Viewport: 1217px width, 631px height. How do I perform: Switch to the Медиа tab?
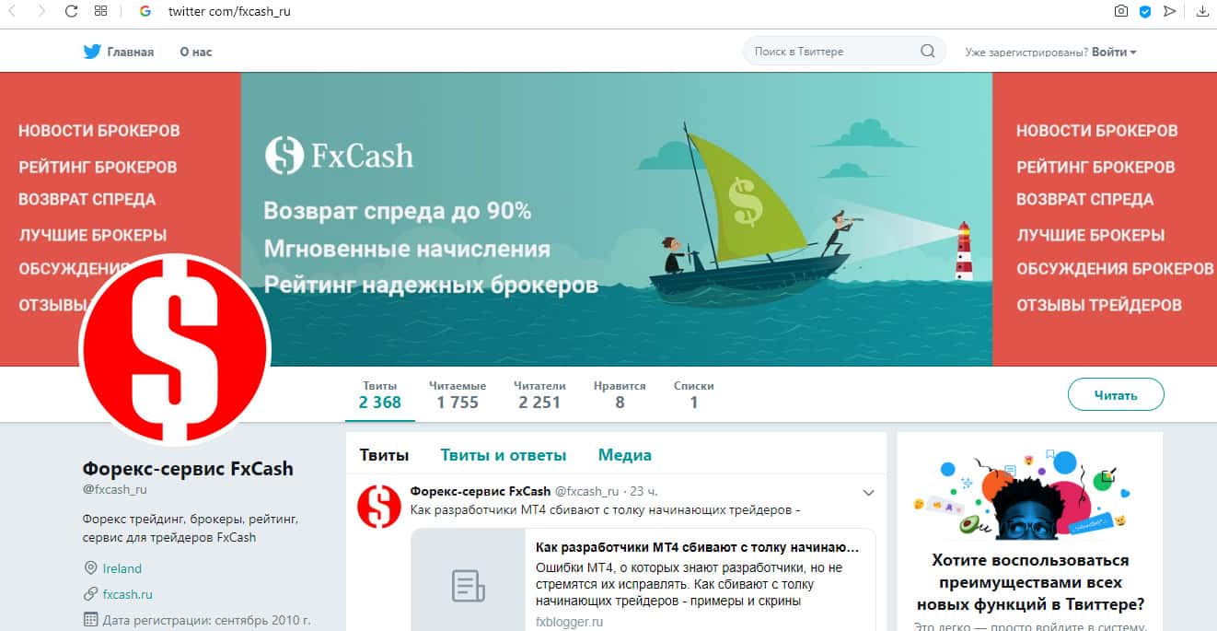(x=625, y=455)
